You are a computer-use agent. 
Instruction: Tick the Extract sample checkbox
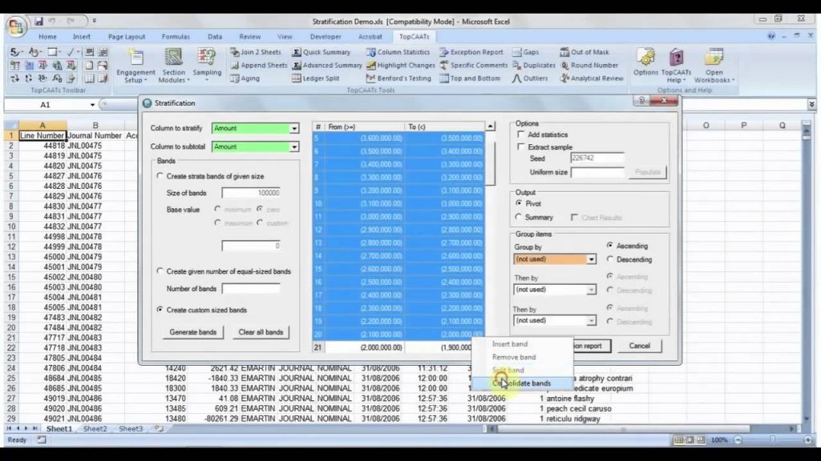[522, 147]
